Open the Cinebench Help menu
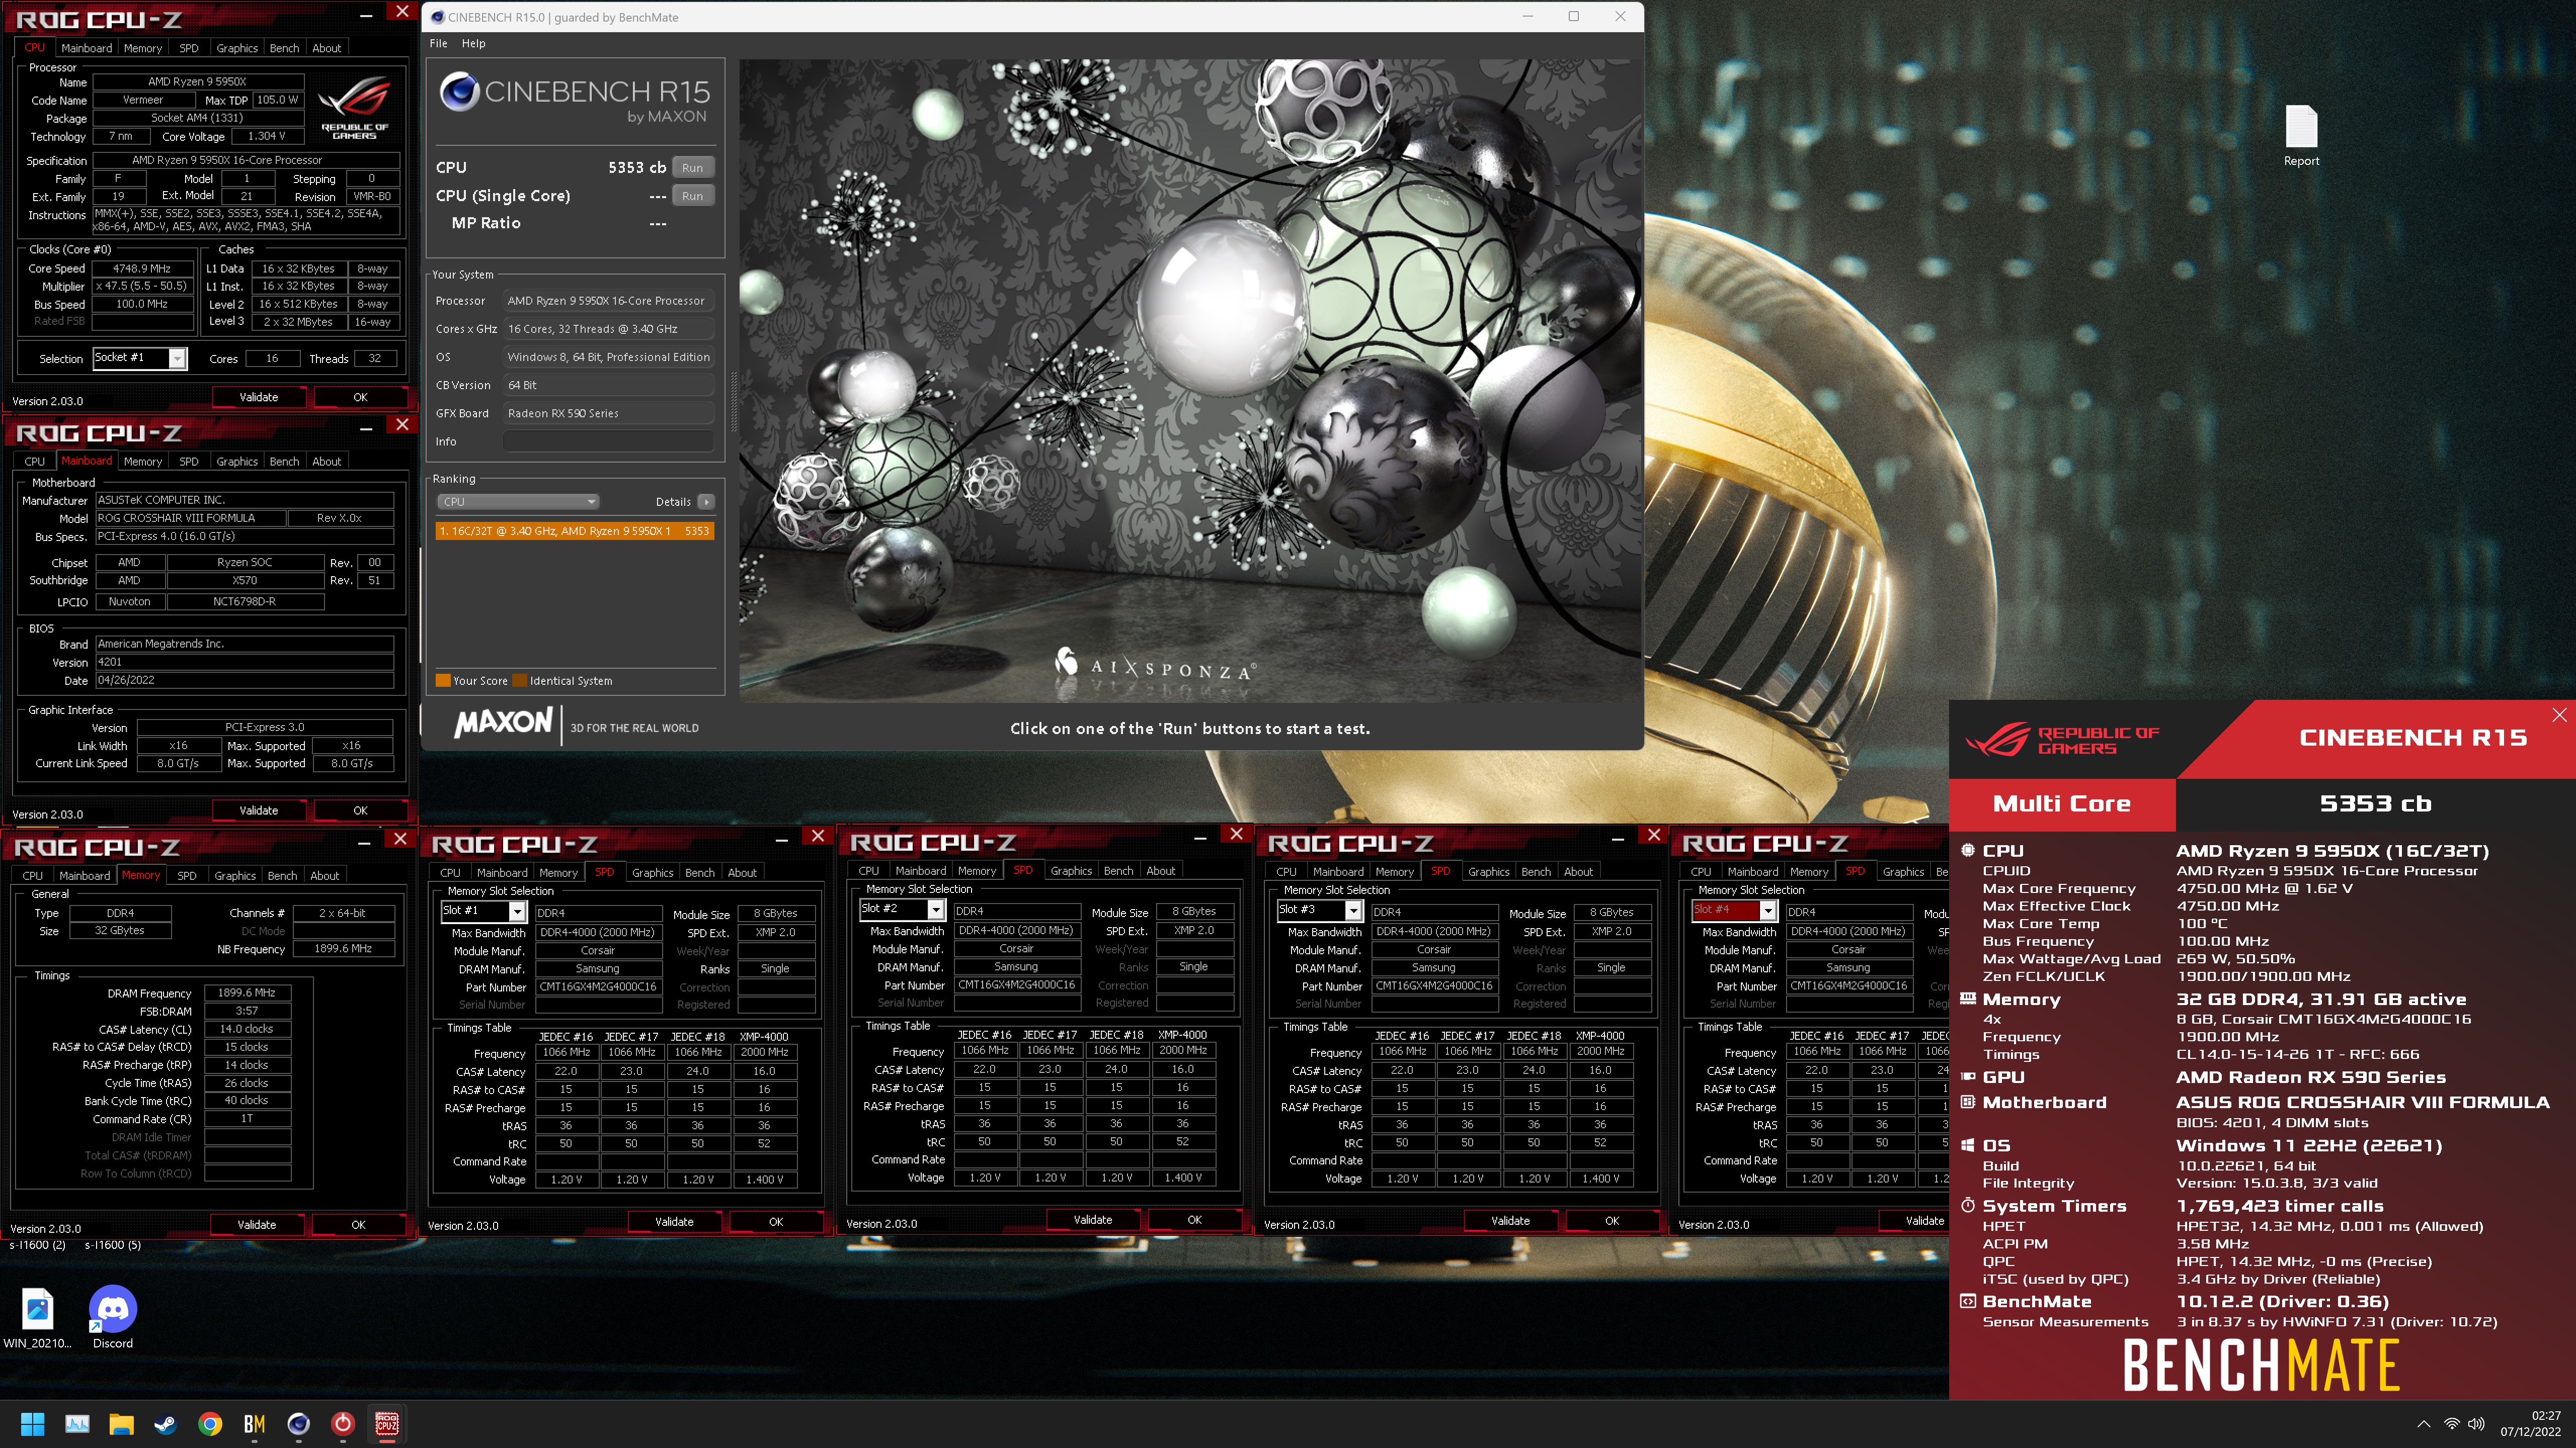This screenshot has width=2576, height=1448. click(473, 43)
